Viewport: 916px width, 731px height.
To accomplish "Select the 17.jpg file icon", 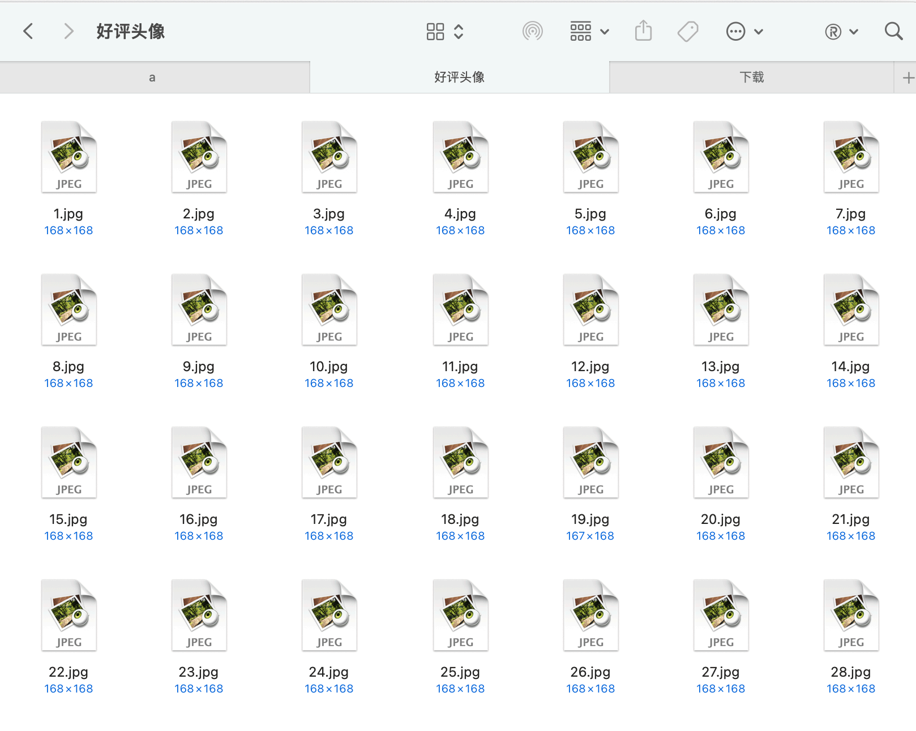I will coord(329,462).
